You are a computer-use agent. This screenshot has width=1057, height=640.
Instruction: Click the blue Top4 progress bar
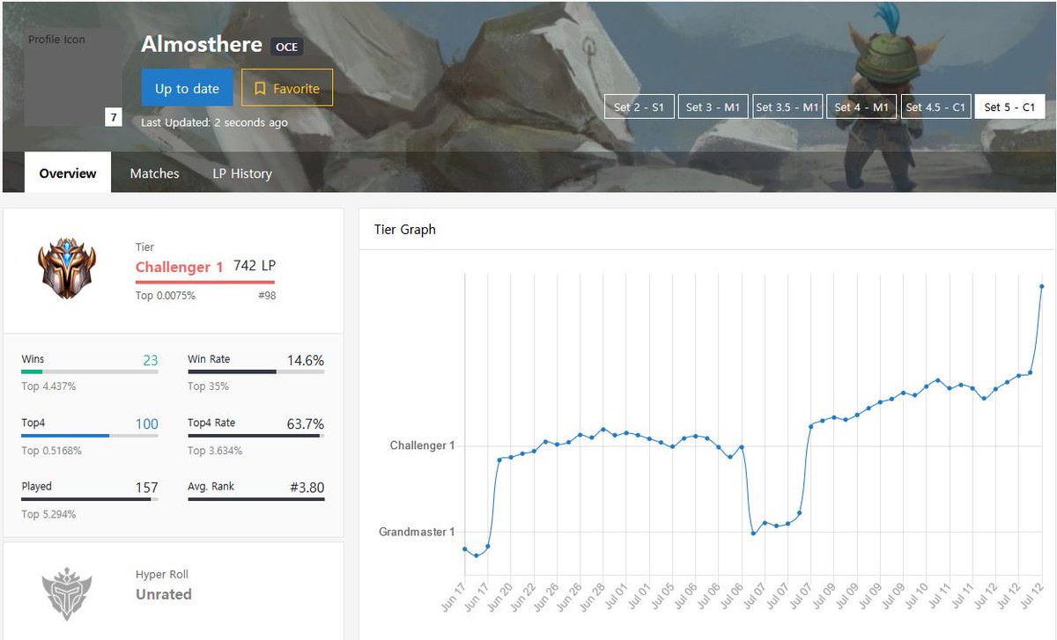pyautogui.click(x=90, y=435)
